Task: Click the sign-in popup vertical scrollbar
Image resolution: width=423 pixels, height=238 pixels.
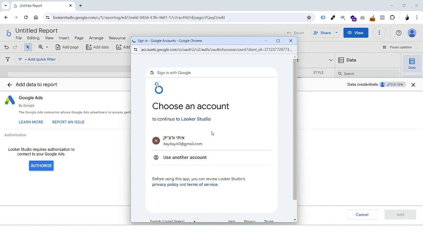Action: tap(295, 130)
